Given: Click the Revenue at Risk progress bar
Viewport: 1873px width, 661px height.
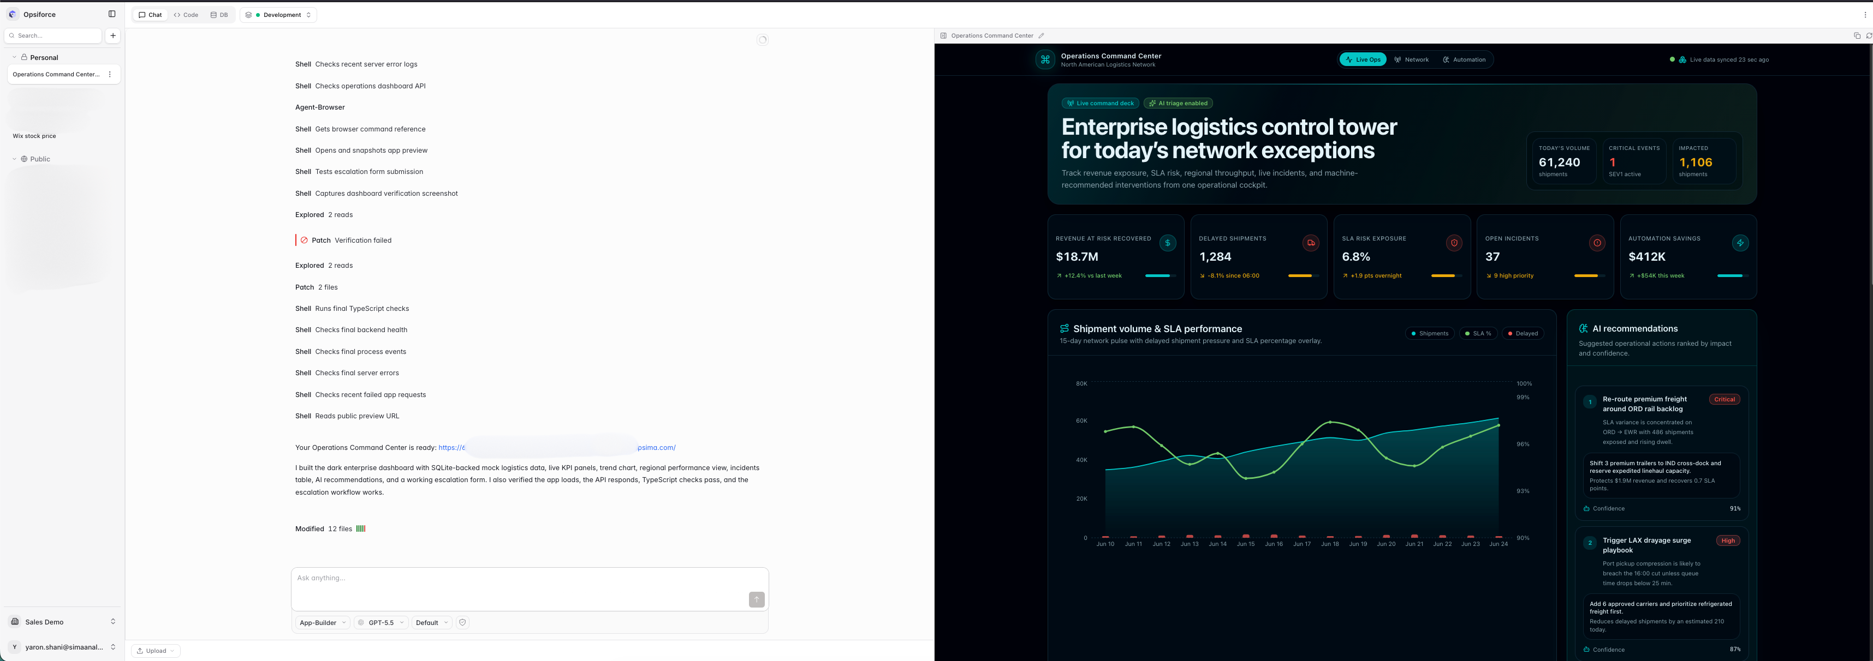Looking at the screenshot, I should pyautogui.click(x=1161, y=276).
